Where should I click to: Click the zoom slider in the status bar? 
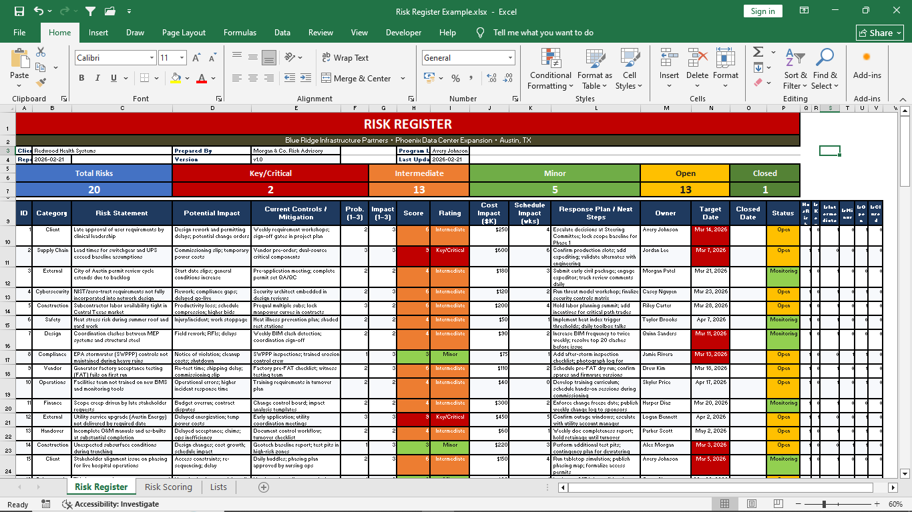[825, 504]
